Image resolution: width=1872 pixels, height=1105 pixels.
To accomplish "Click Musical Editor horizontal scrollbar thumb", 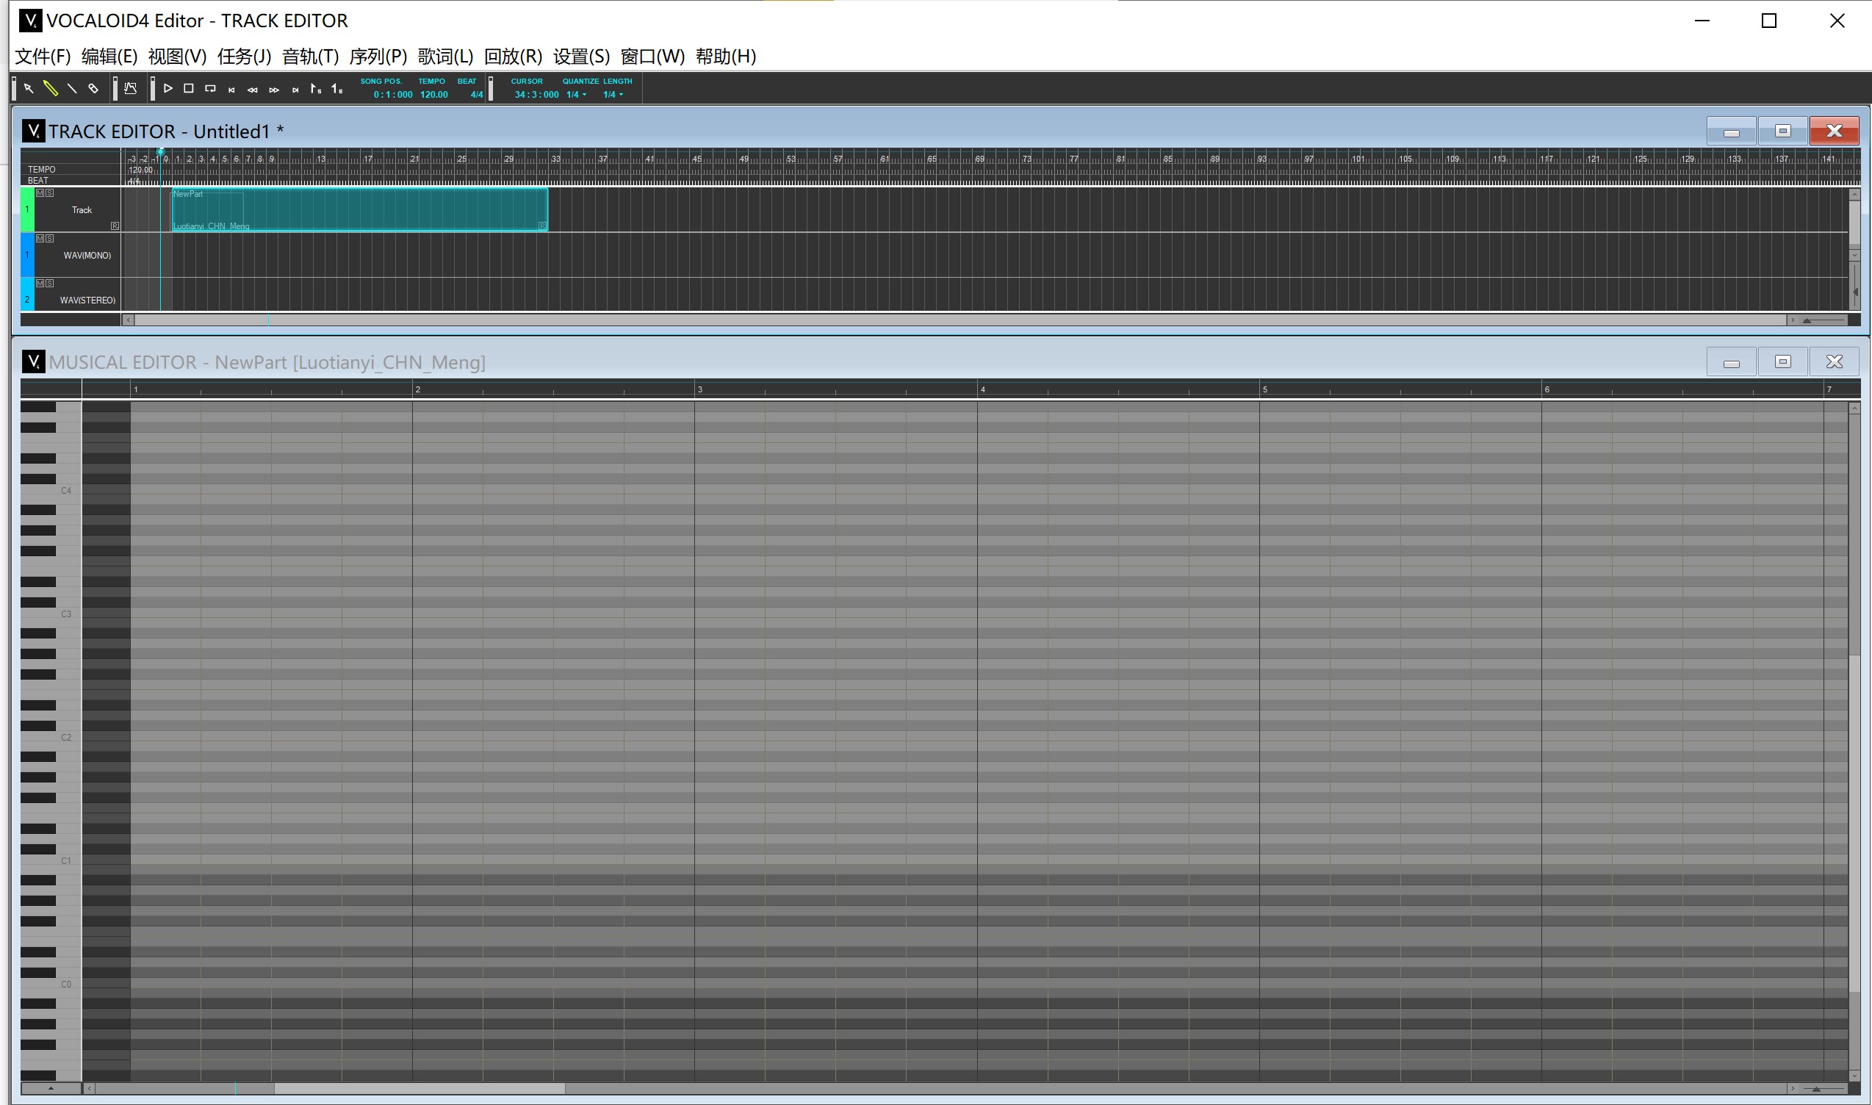I will coord(420,1089).
